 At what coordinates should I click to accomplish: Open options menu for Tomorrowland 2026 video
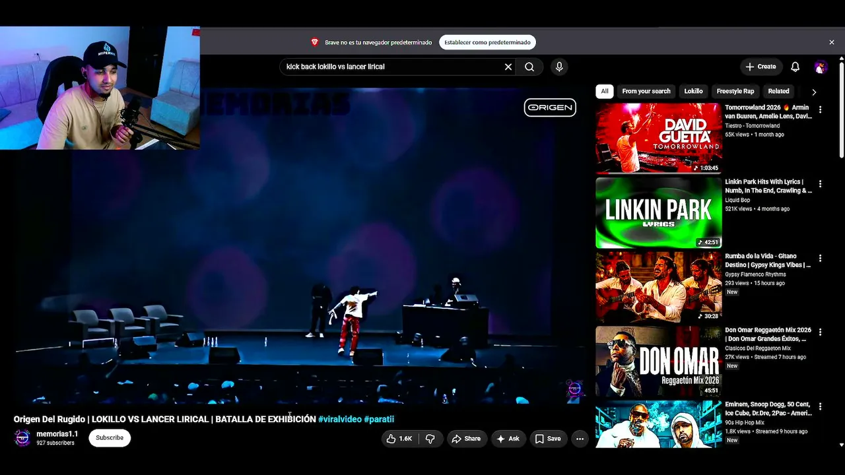tap(821, 110)
